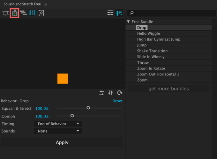This screenshot has height=159, width=217.
Task: Click Squash and Stretch Free panel tab
Action: coord(22,4)
